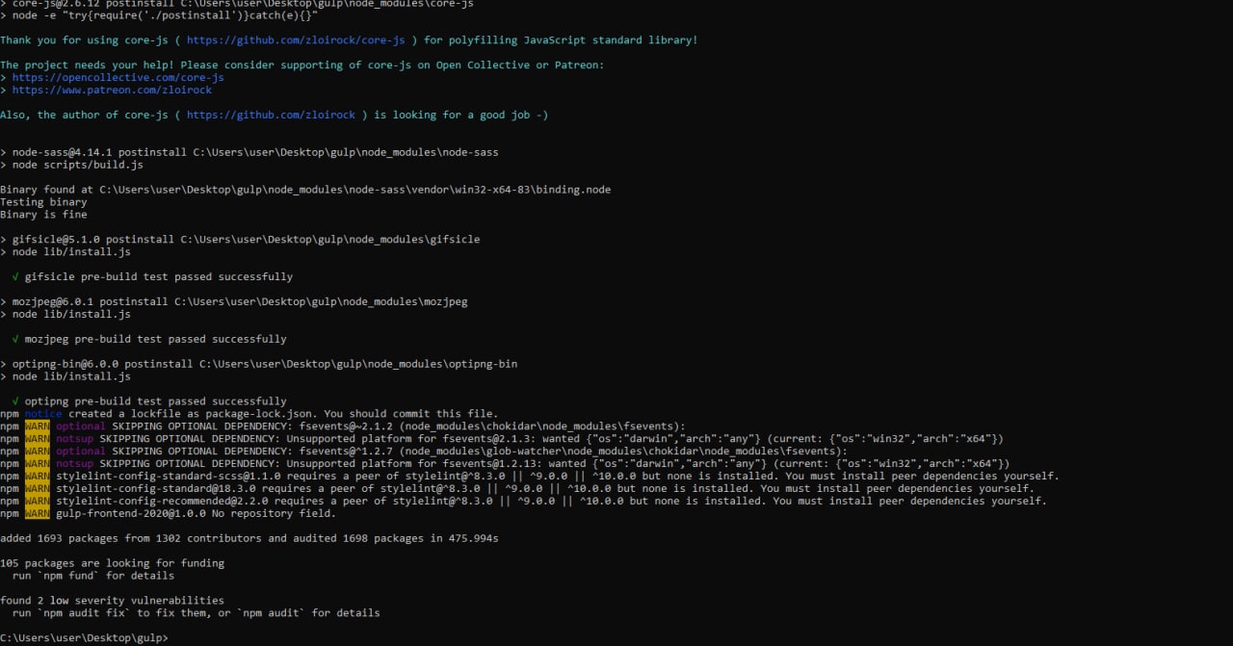Click the gifsicle@5.1.0 postinstall line
Viewport: 1233px width, 646px height.
240,240
